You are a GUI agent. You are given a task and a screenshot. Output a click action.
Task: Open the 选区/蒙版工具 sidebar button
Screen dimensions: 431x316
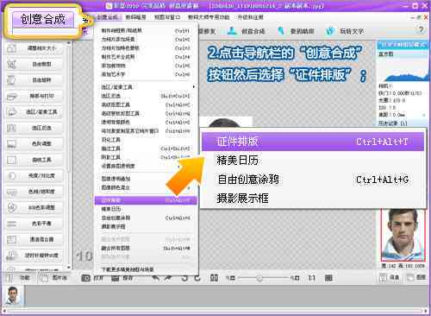pyautogui.click(x=34, y=112)
